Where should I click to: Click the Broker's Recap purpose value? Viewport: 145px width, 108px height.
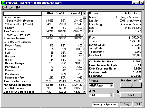(x=133, y=14)
